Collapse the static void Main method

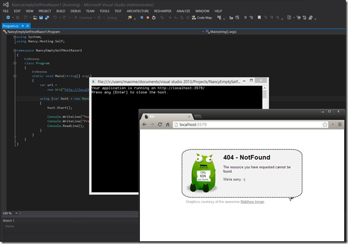click(x=15, y=76)
